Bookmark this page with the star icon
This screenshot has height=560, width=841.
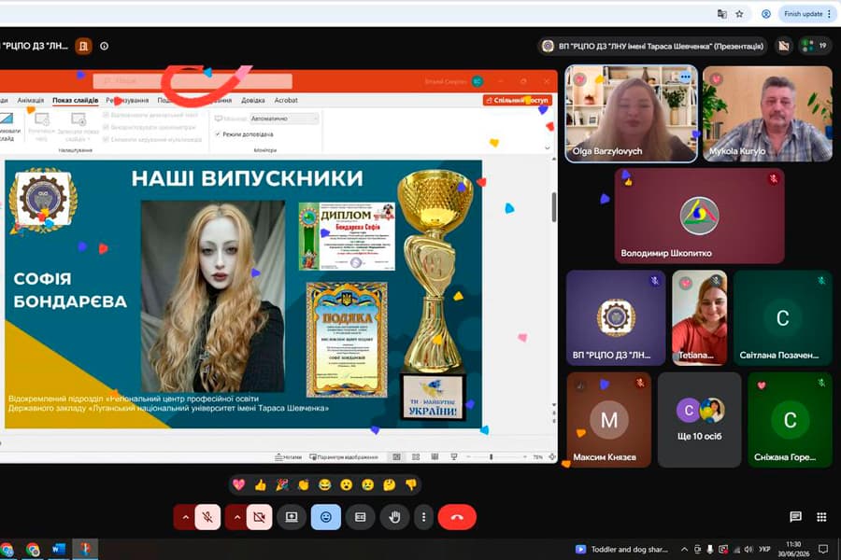point(740,14)
